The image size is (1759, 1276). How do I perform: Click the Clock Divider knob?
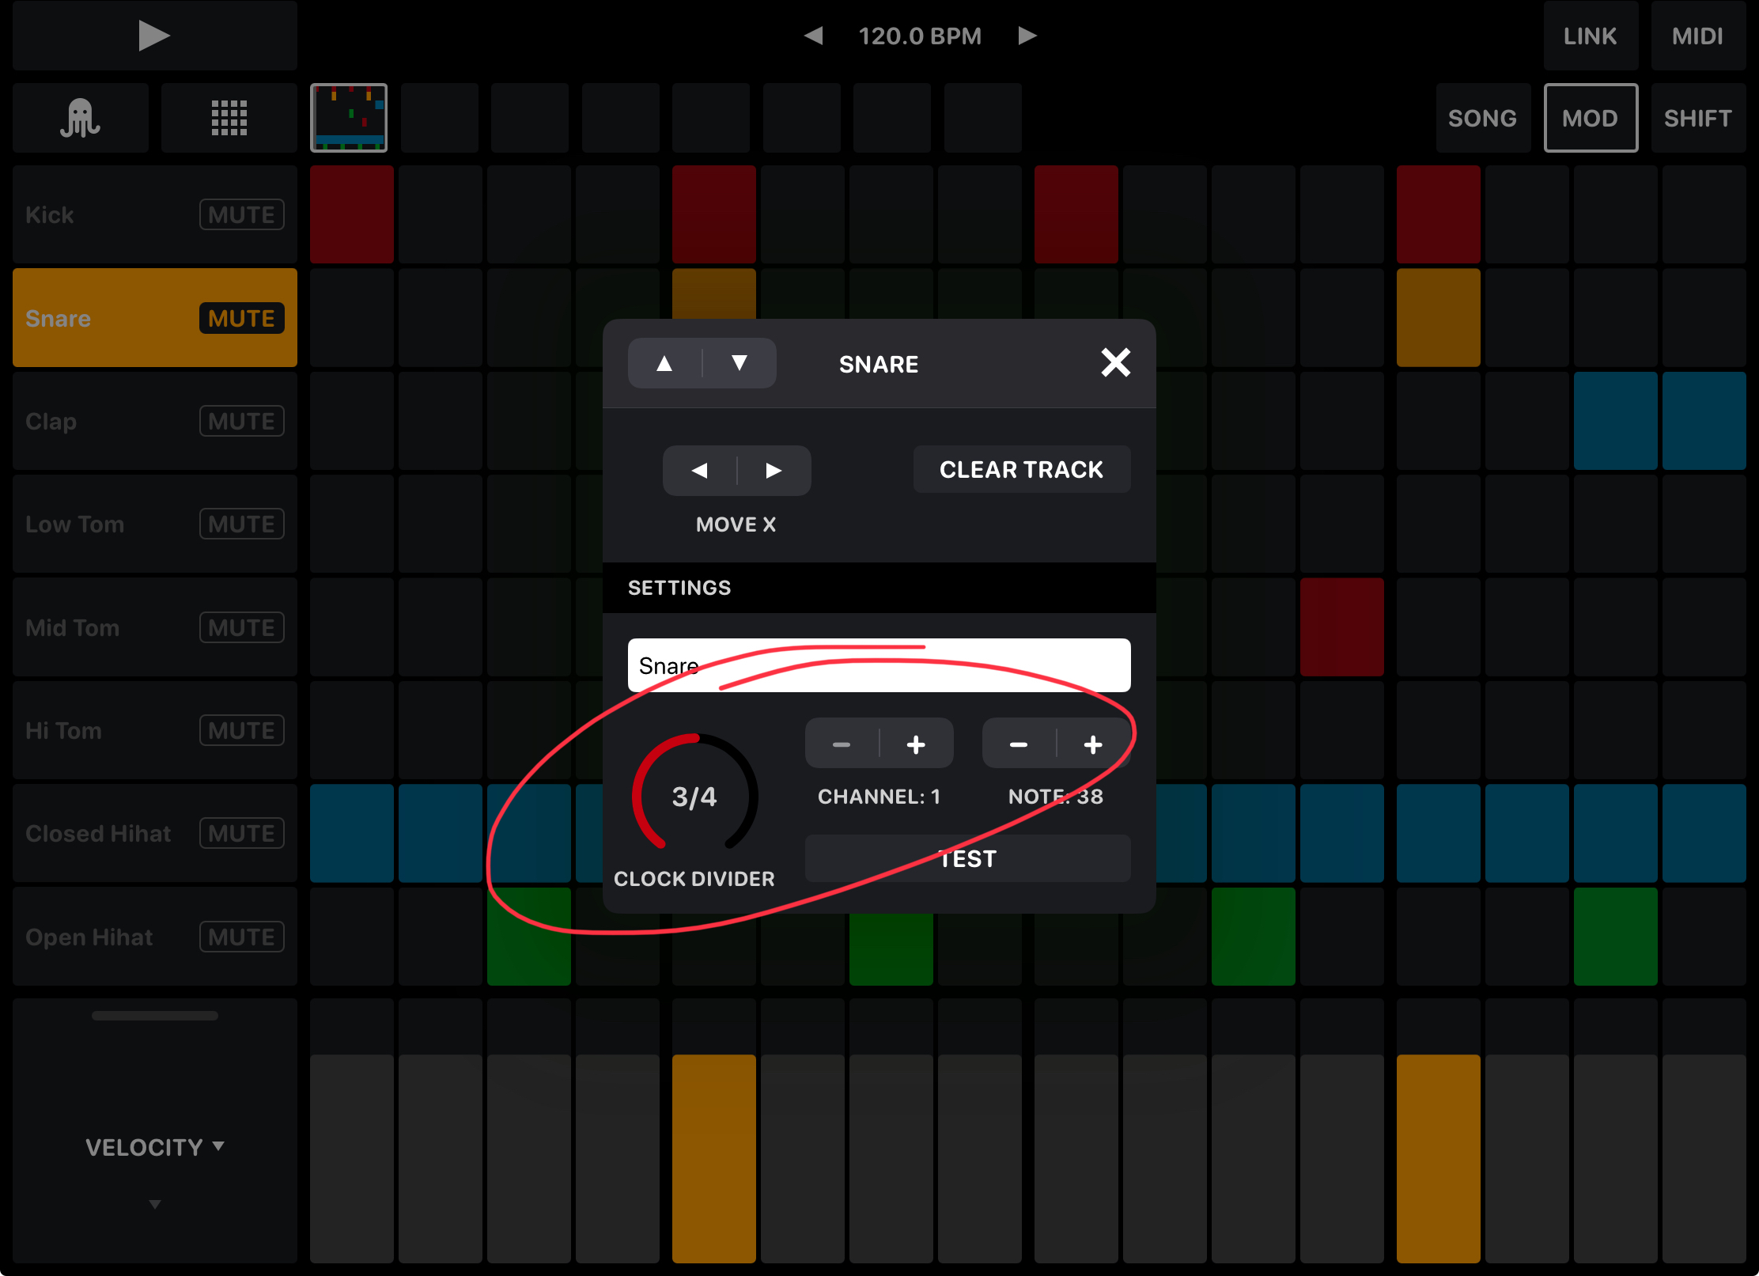[x=694, y=795]
